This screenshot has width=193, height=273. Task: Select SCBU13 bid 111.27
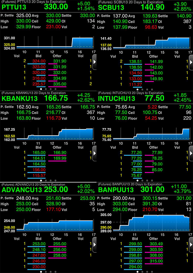click(135, 84)
